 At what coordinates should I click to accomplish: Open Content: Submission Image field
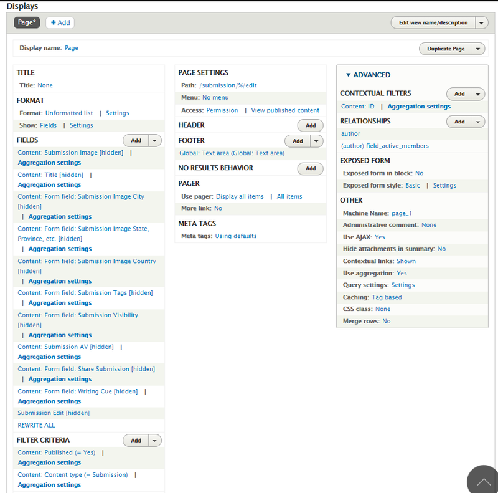point(70,153)
